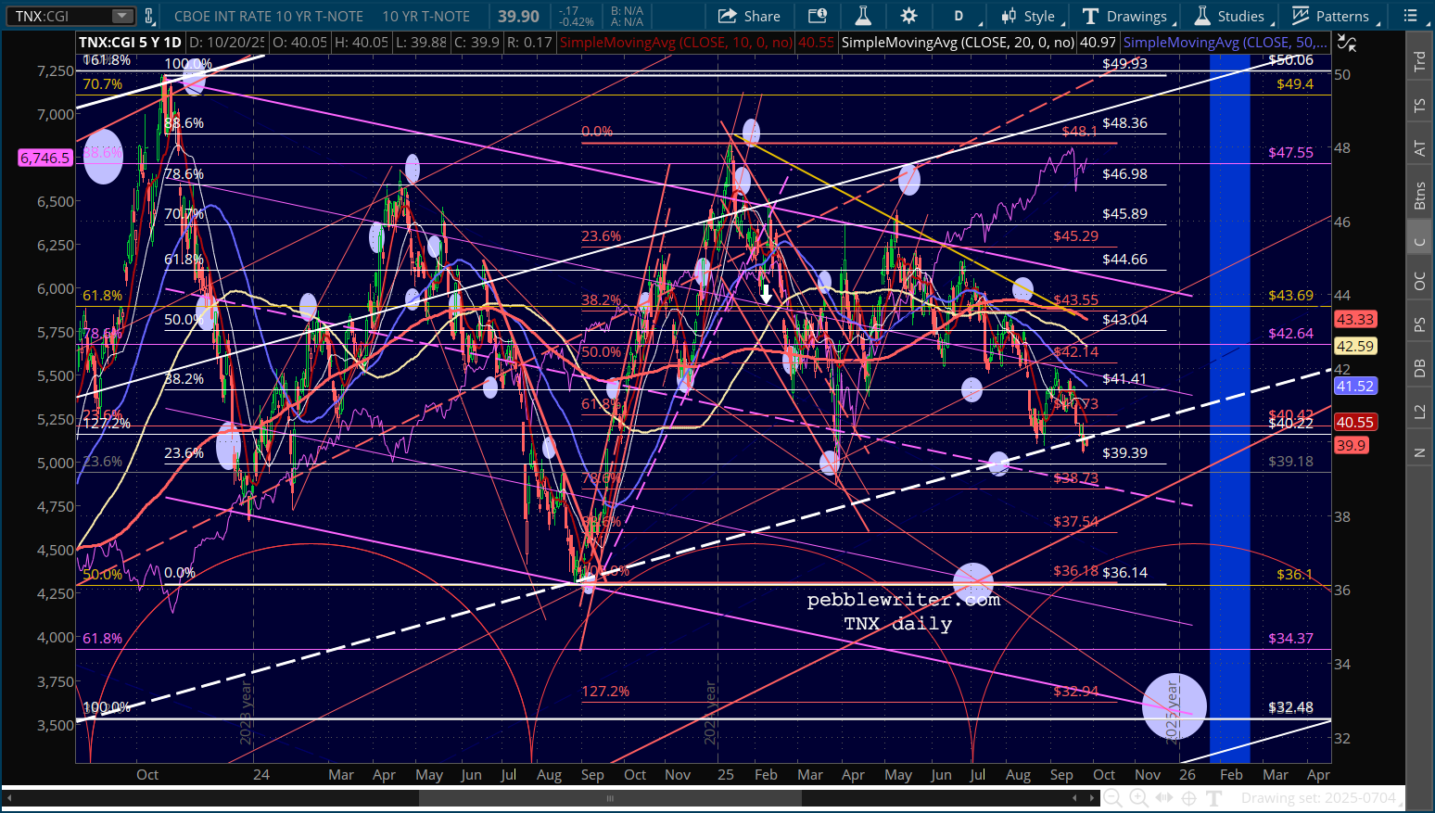Click the pan left-right arrows icon
Screen dimensions: 1435x813
click(1164, 798)
